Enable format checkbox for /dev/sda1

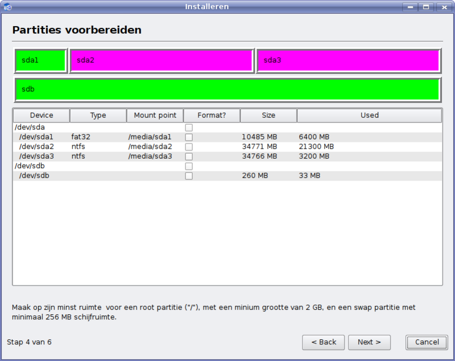pyautogui.click(x=189, y=137)
